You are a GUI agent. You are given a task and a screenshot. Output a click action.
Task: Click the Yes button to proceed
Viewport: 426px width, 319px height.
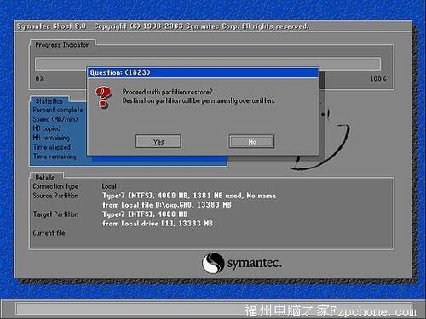tap(158, 141)
